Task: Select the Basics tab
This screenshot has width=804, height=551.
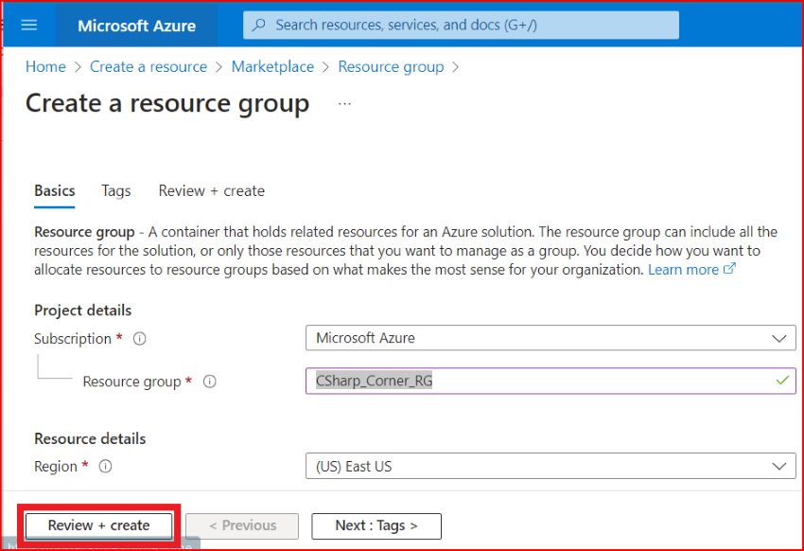Action: point(55,191)
